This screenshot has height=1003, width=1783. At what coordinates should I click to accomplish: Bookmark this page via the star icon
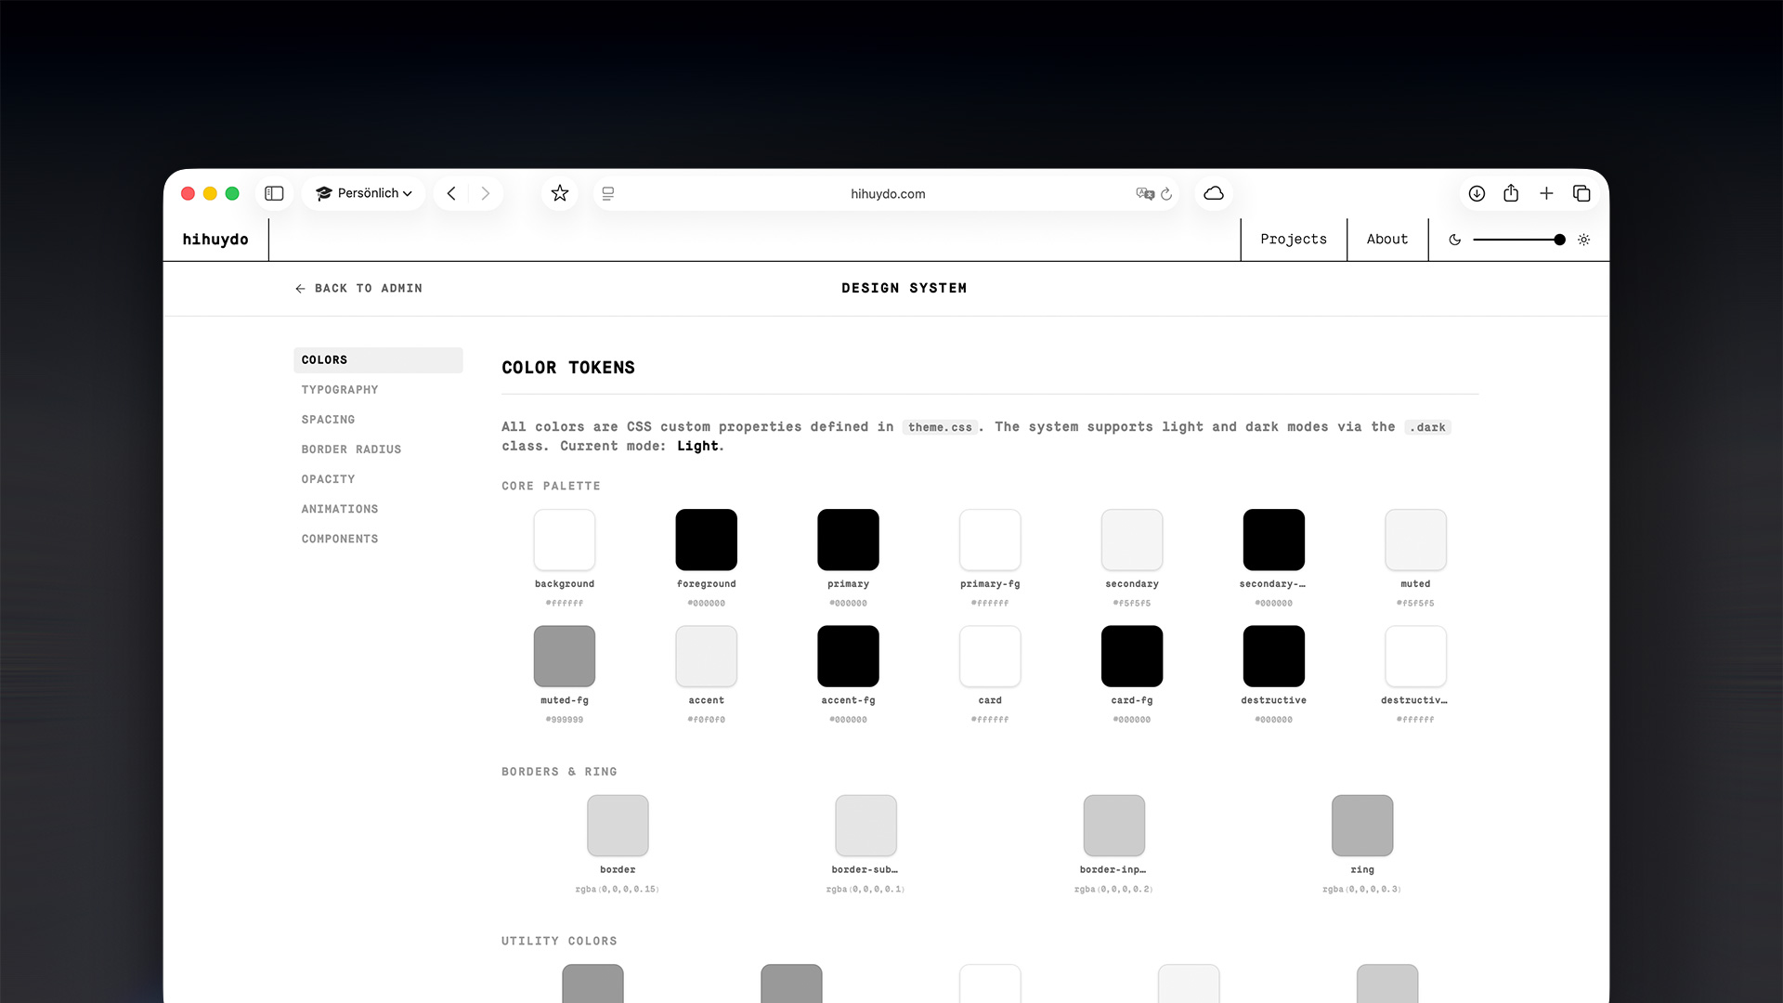[559, 193]
